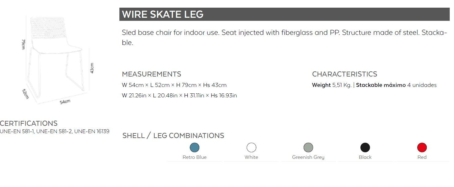Pick the Greenish Grey color swatch
The image size is (454, 187).
point(308,148)
